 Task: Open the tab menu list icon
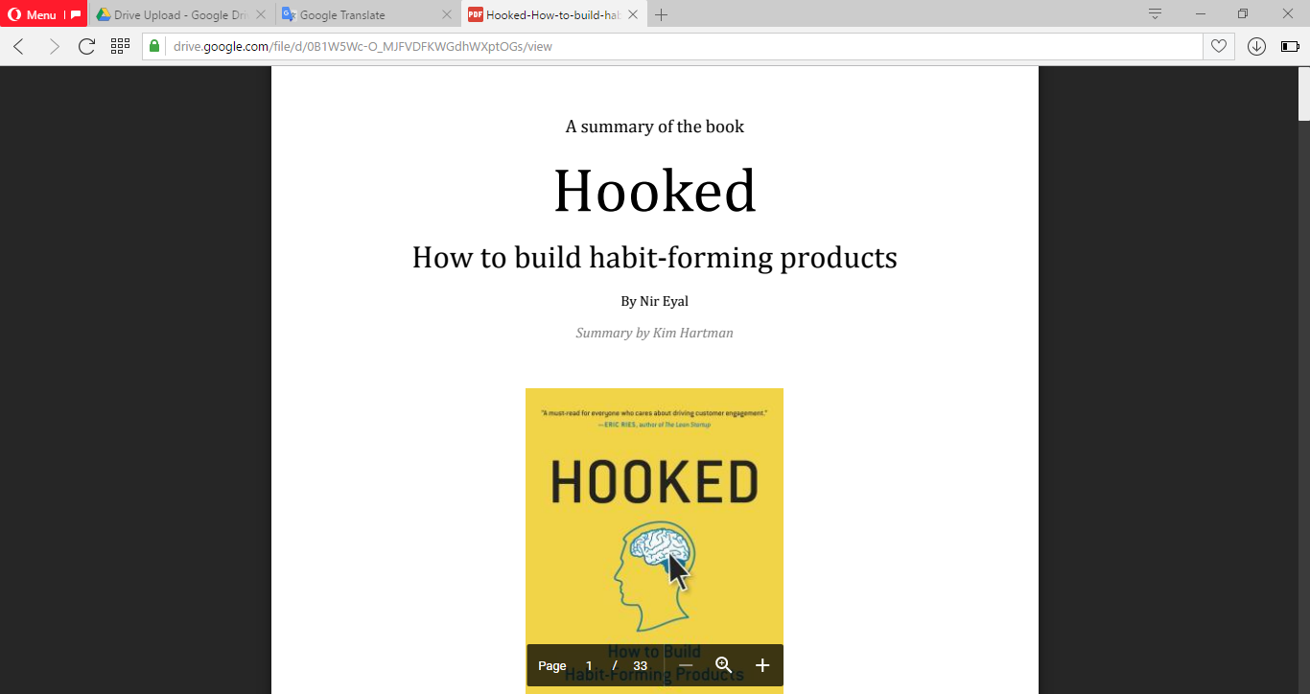[x=1155, y=13]
